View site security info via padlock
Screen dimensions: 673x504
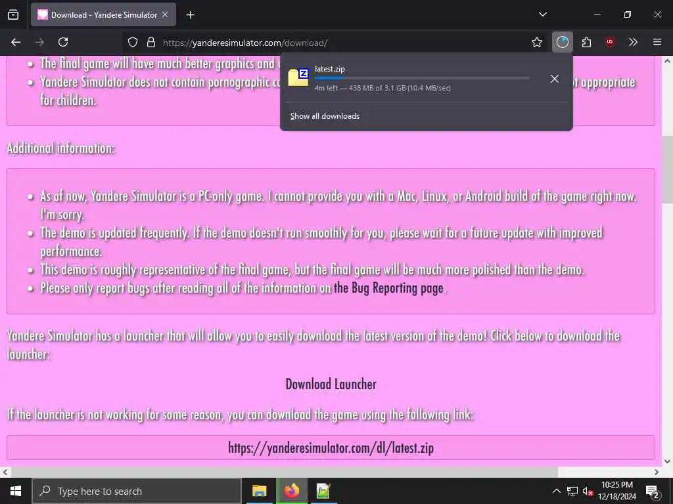tap(151, 42)
